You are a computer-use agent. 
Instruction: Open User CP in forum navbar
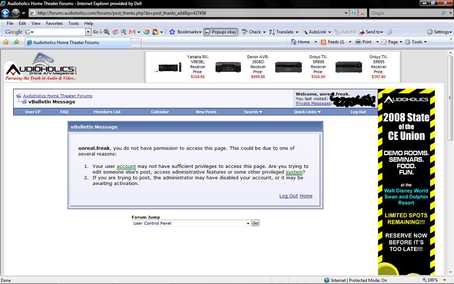33,112
